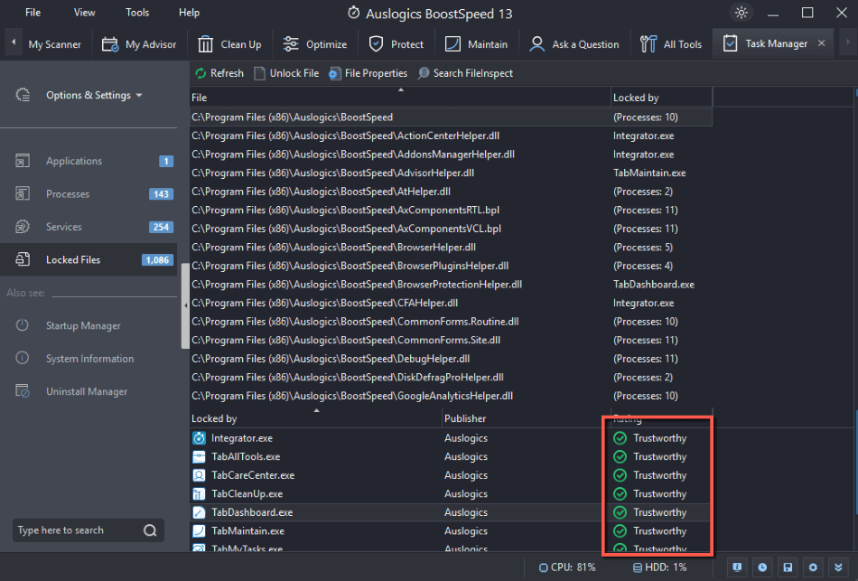The width and height of the screenshot is (858, 581).
Task: Toggle light/dark theme sun icon
Action: click(741, 13)
